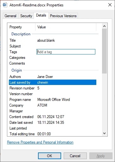Click the Company value ATOM
Viewport: 115px width, 162px height.
(x=42, y=105)
